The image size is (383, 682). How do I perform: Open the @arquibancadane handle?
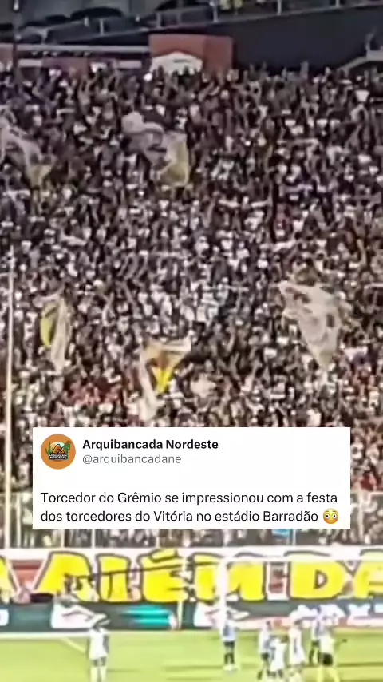coord(132,459)
